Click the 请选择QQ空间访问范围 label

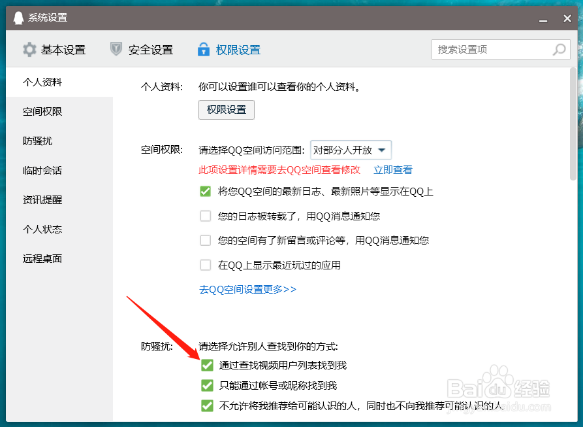click(x=252, y=150)
